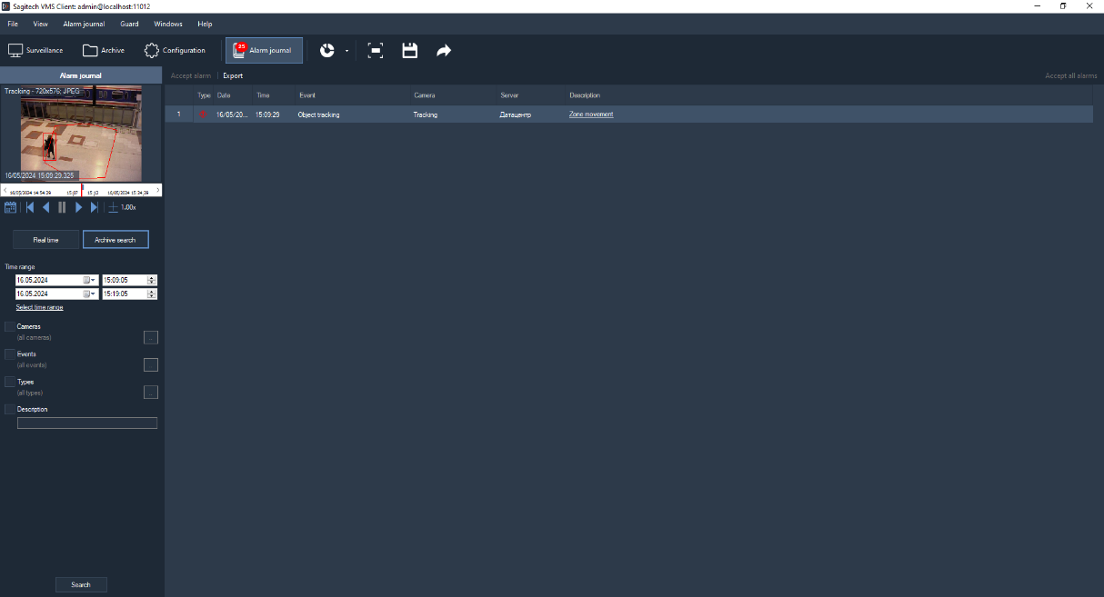The image size is (1104, 597).
Task: Click the Description filter text field
Action: (x=86, y=423)
